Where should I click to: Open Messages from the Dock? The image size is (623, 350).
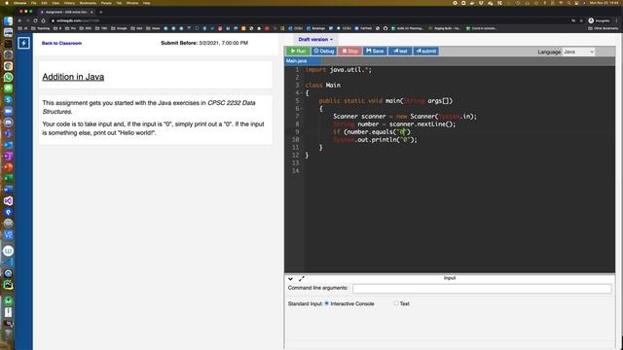pos(8,88)
